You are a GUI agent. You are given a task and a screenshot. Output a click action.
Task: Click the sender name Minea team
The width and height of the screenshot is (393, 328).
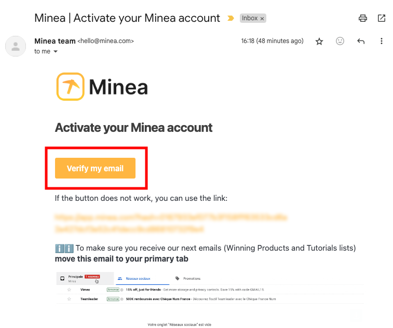point(55,40)
